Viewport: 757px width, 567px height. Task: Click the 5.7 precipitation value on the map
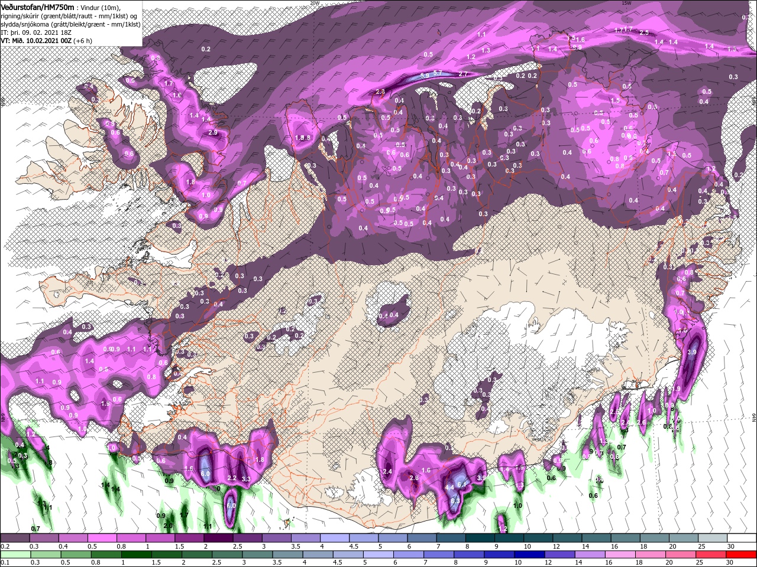pos(438,73)
